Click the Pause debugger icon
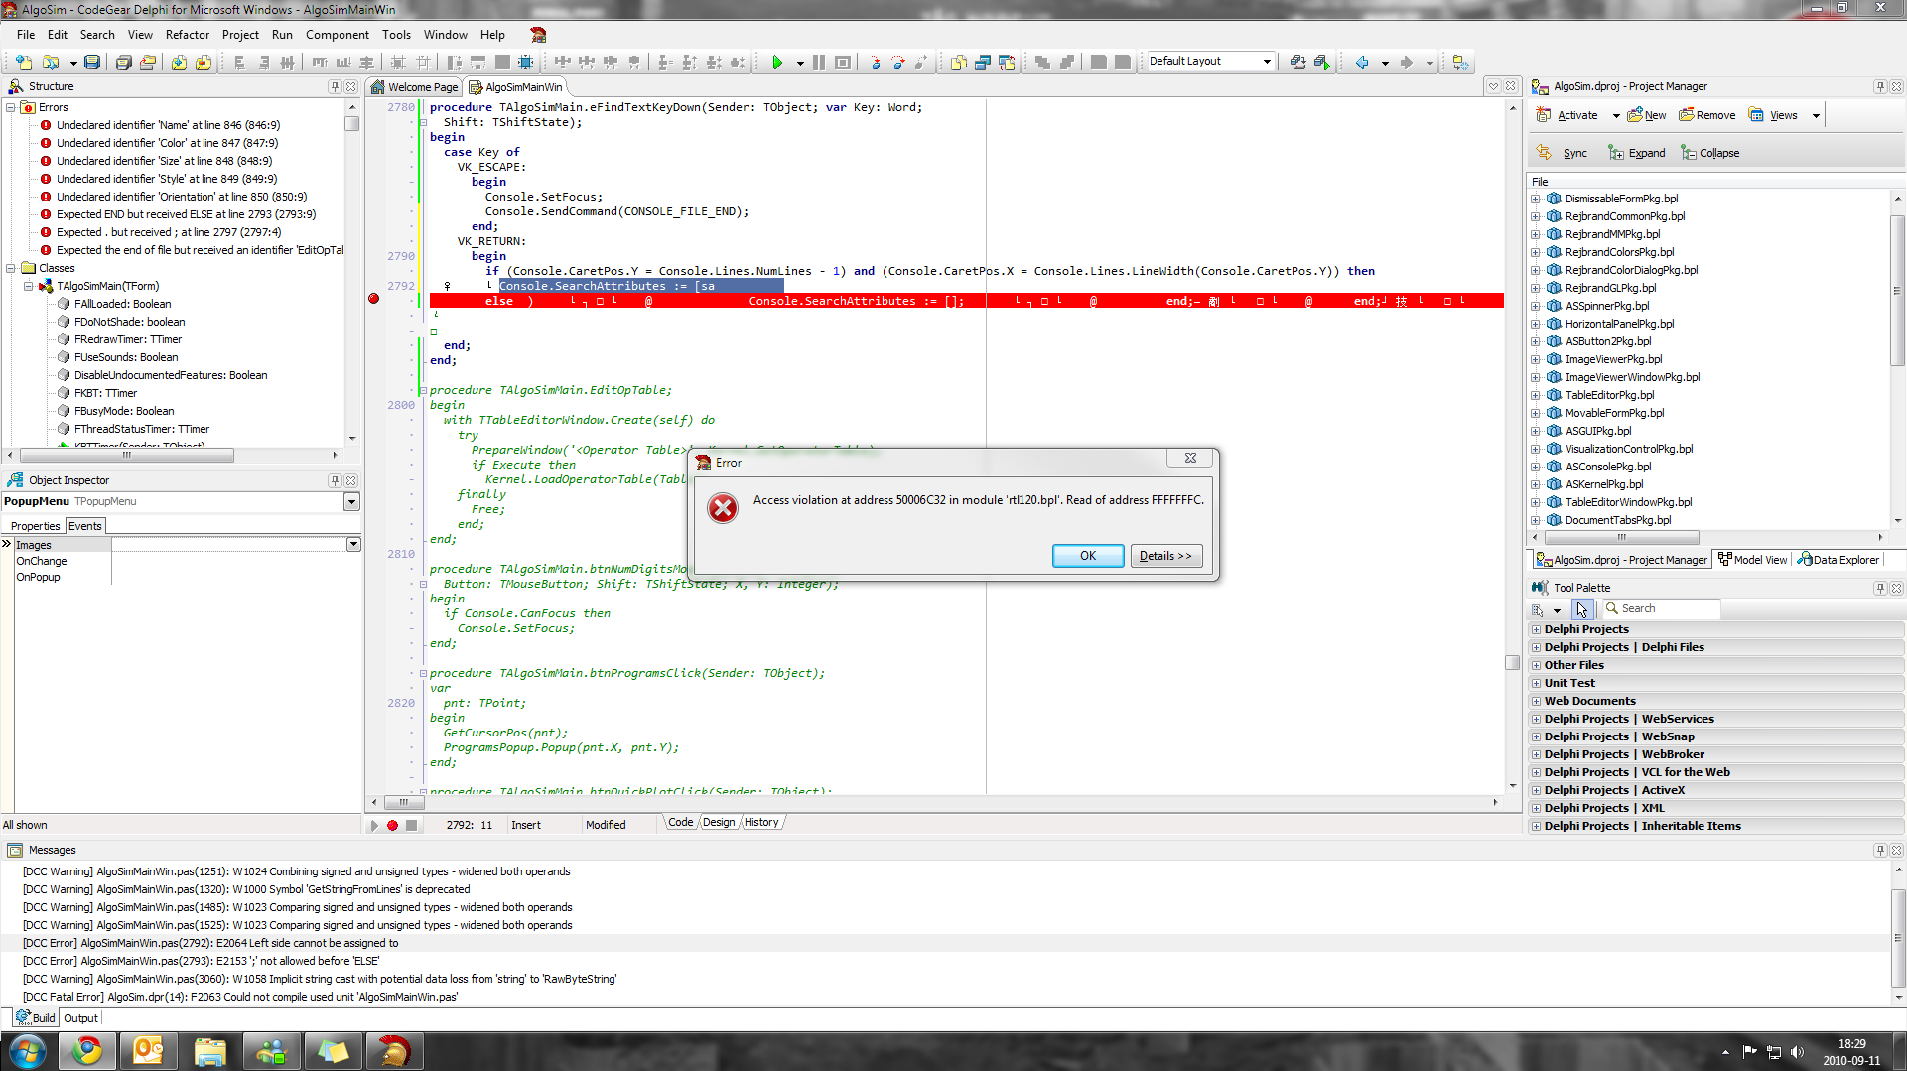 click(x=818, y=63)
